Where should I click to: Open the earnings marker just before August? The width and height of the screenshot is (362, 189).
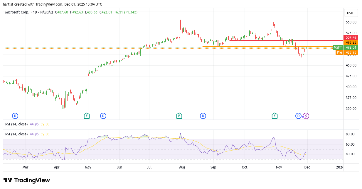pyautogui.click(x=179, y=116)
